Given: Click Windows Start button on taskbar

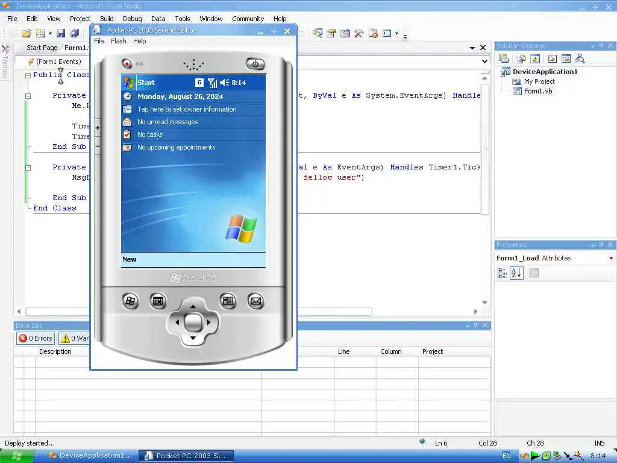Looking at the screenshot, I should pyautogui.click(x=17, y=456).
